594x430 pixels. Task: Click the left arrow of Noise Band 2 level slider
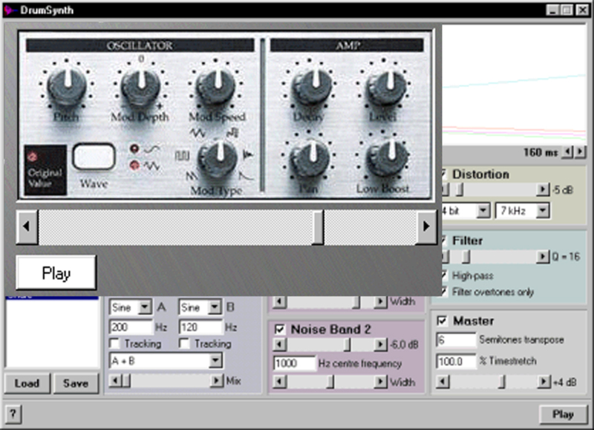[x=280, y=345]
